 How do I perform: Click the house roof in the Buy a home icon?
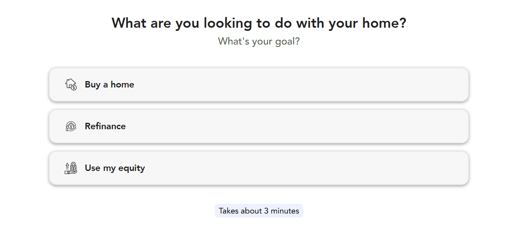tap(70, 81)
